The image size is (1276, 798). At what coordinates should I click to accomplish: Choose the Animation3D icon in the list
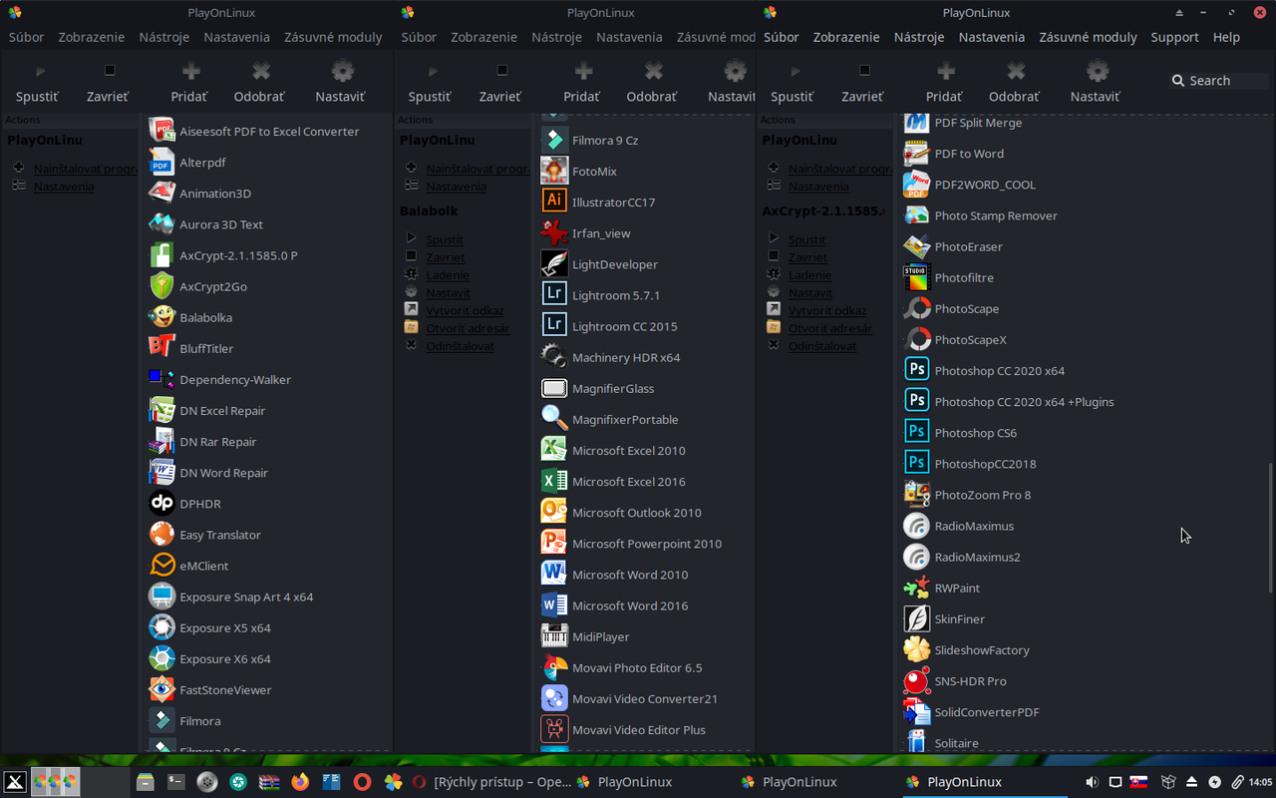tap(161, 193)
